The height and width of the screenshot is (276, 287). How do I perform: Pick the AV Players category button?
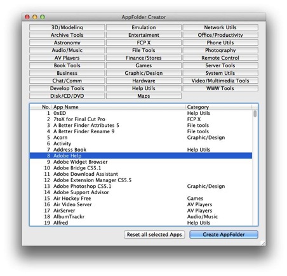(67, 58)
